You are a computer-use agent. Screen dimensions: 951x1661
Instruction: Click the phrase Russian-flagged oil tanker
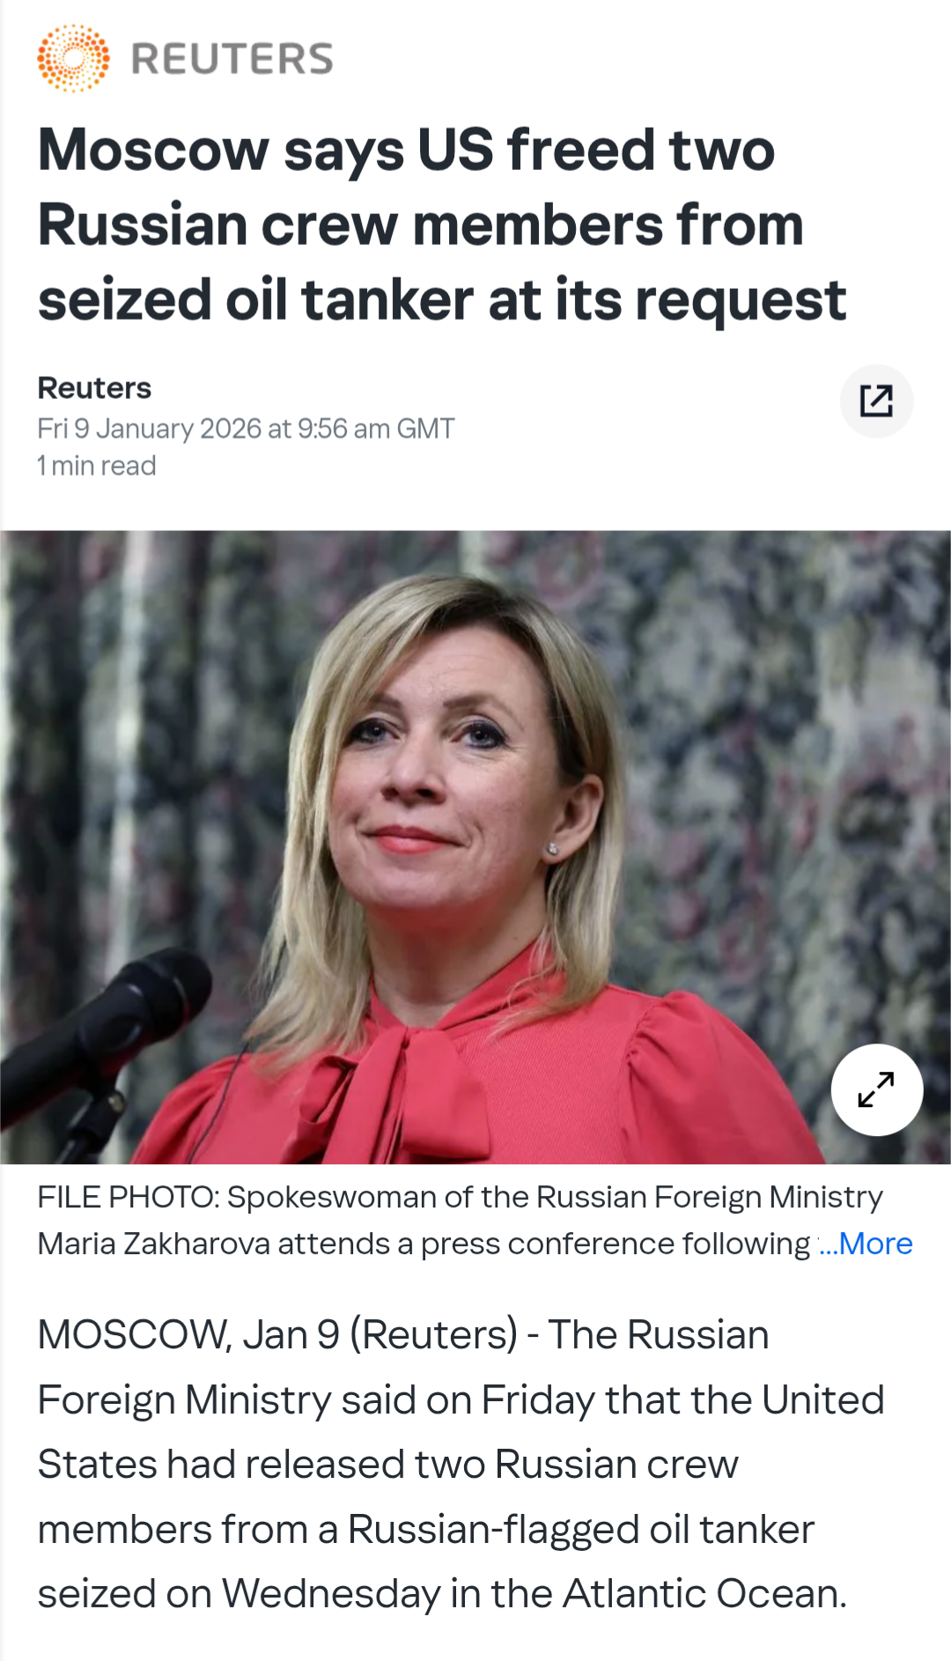[581, 1530]
